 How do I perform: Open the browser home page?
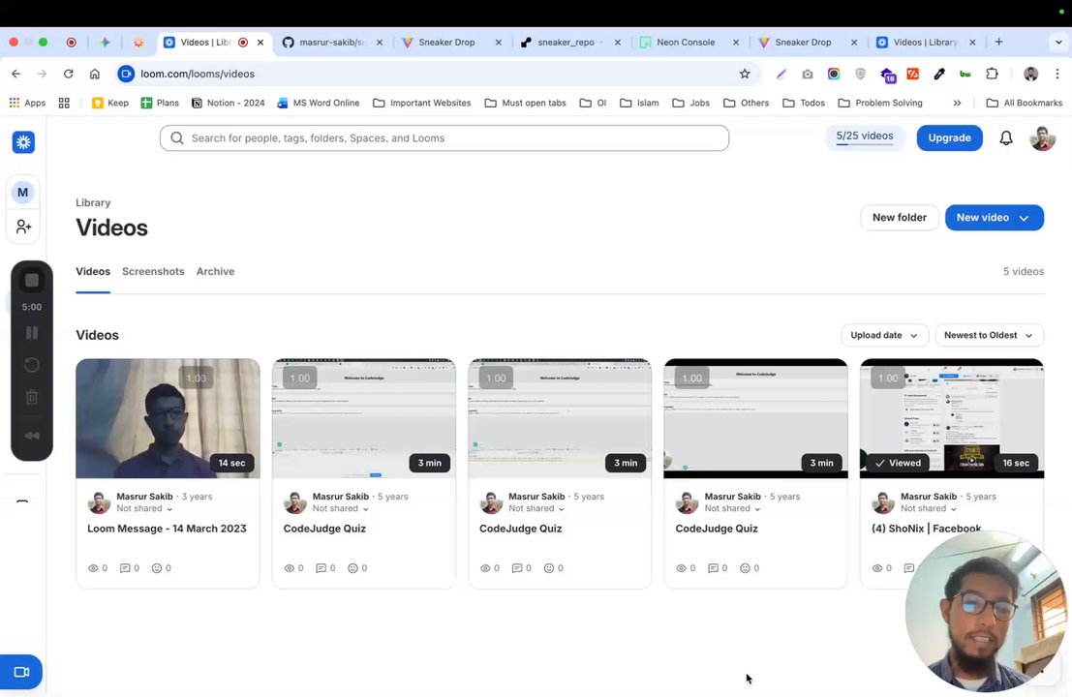pos(95,74)
